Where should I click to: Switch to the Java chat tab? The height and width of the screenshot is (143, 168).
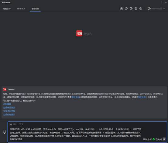pyautogui.click(x=21, y=9)
